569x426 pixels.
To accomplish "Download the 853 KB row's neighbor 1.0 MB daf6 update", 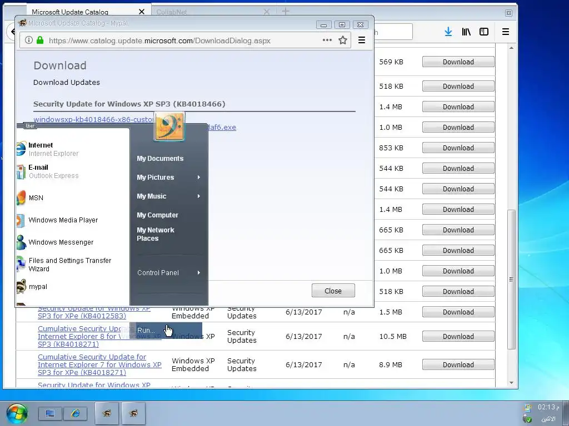I will tap(458, 128).
